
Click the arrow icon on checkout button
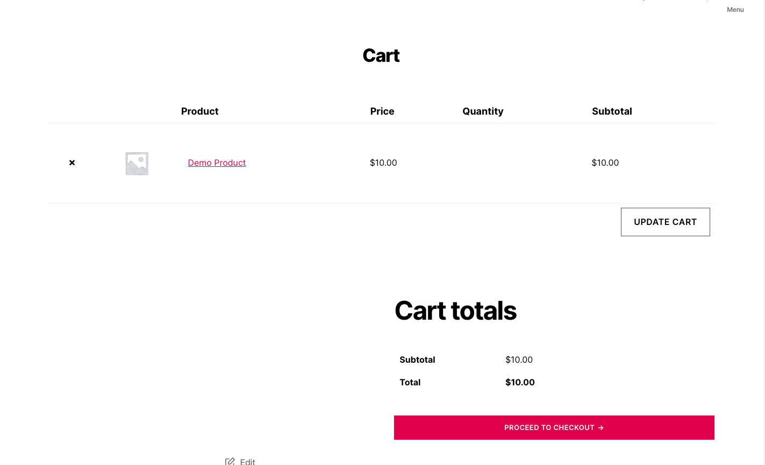pos(601,428)
